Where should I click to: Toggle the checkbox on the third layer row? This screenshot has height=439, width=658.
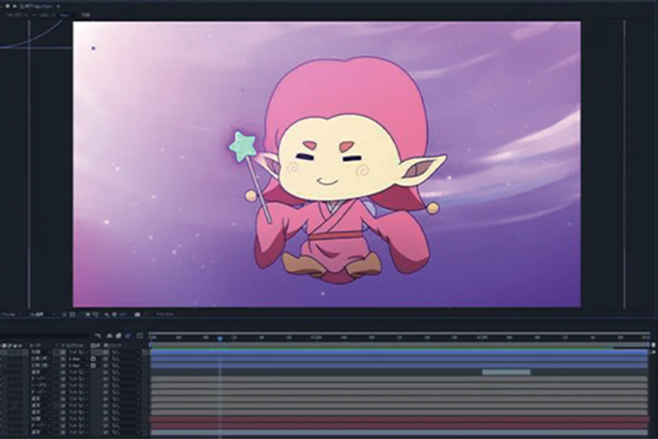tap(93, 365)
